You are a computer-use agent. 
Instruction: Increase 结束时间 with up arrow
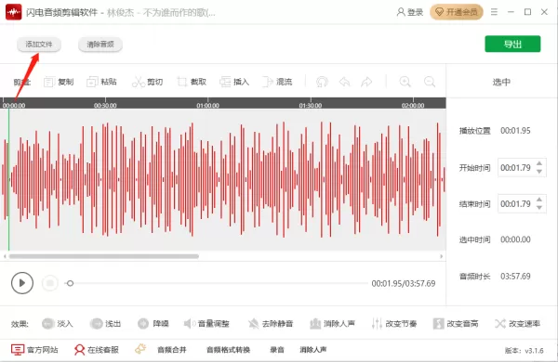click(x=539, y=200)
